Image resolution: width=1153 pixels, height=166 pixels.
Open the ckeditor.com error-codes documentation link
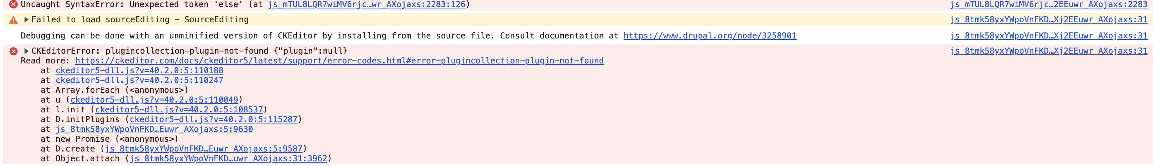click(x=339, y=60)
